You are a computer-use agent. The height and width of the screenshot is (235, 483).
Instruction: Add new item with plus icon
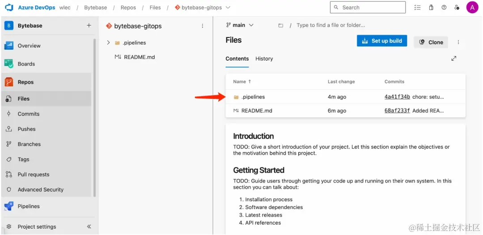[x=89, y=25]
